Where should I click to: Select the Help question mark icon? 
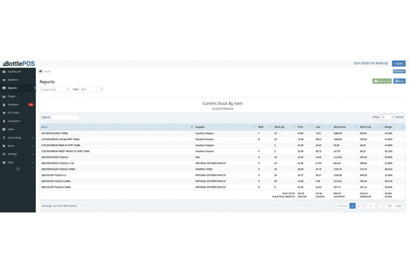tap(4, 162)
